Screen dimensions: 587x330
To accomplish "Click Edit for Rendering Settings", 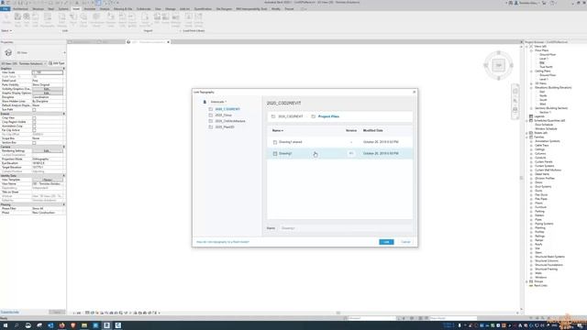I will pyautogui.click(x=47, y=150).
